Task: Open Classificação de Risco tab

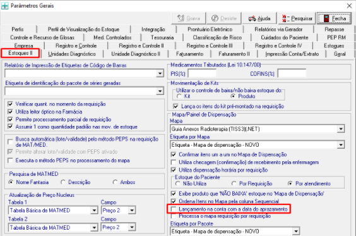Action: click(x=217, y=37)
